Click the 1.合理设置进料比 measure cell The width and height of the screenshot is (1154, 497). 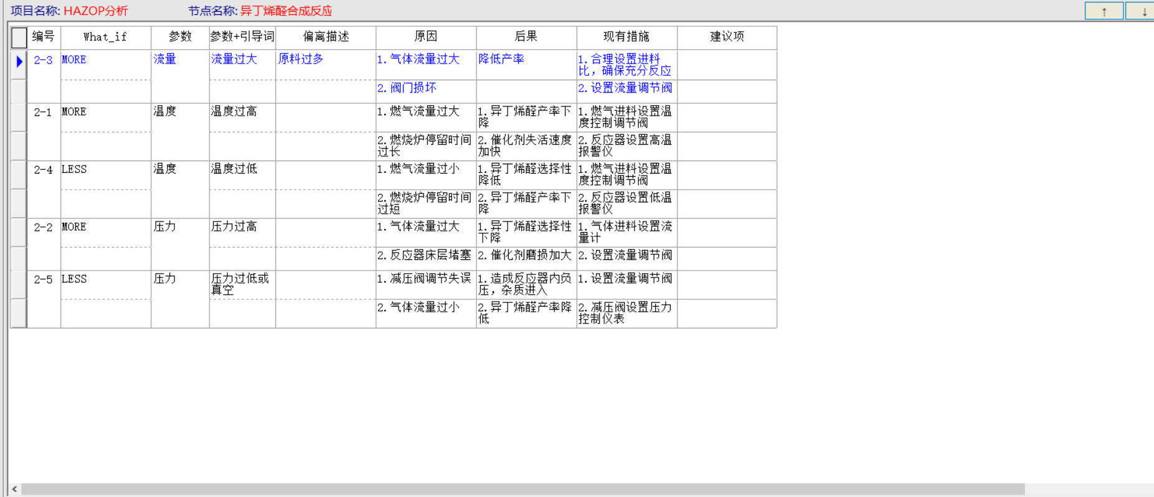click(627, 65)
